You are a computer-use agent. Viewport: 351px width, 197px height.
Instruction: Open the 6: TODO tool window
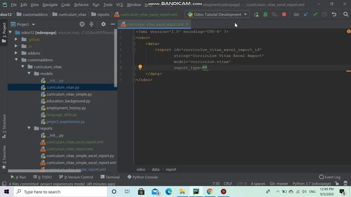(x=42, y=177)
